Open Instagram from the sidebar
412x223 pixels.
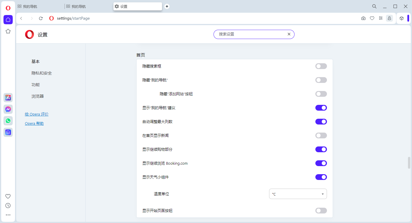(x=8, y=98)
